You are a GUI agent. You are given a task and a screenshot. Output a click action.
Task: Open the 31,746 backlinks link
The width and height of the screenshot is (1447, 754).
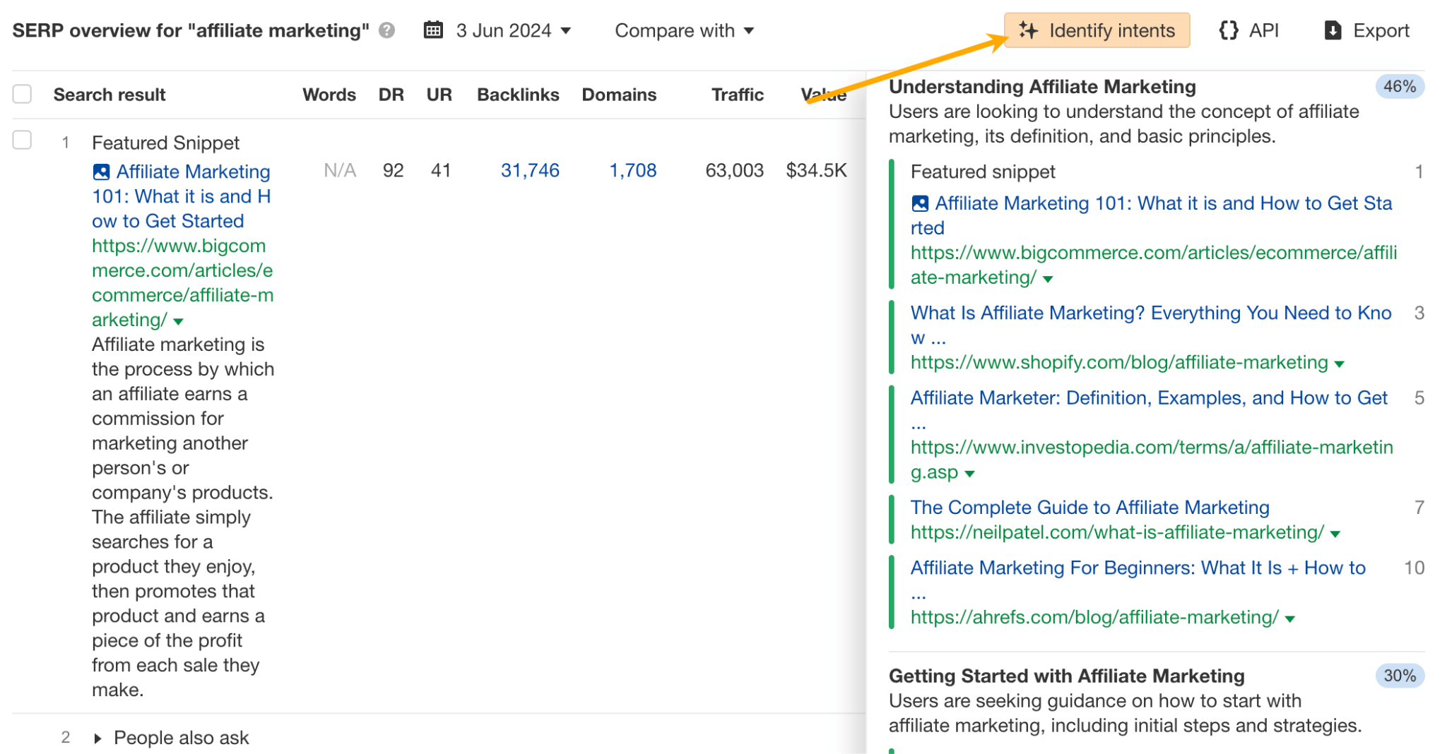click(x=531, y=170)
